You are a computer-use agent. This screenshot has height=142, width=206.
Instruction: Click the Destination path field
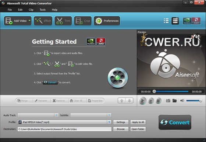coord(64,129)
